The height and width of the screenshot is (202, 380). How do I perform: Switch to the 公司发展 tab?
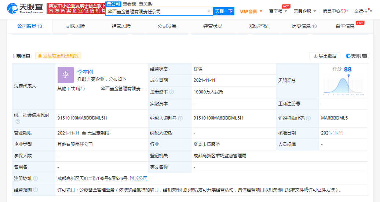tap(167, 26)
